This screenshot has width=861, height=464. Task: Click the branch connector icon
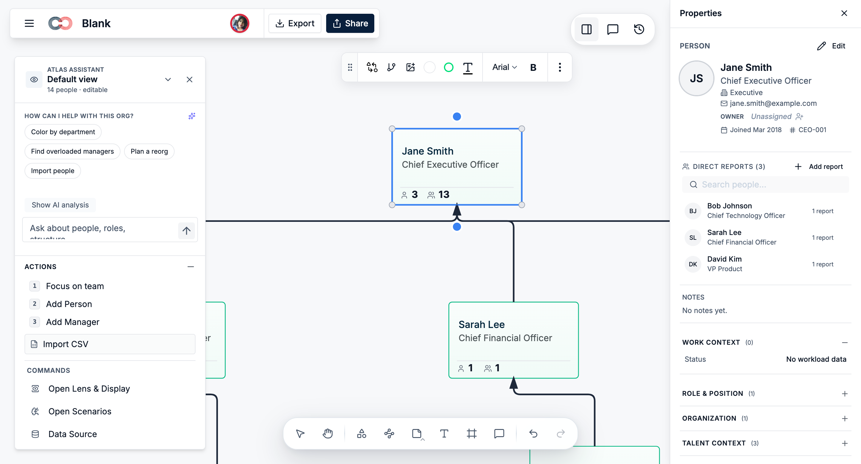(x=391, y=67)
